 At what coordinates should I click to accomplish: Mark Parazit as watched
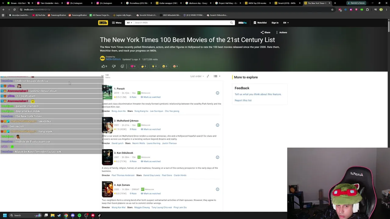coord(151,97)
